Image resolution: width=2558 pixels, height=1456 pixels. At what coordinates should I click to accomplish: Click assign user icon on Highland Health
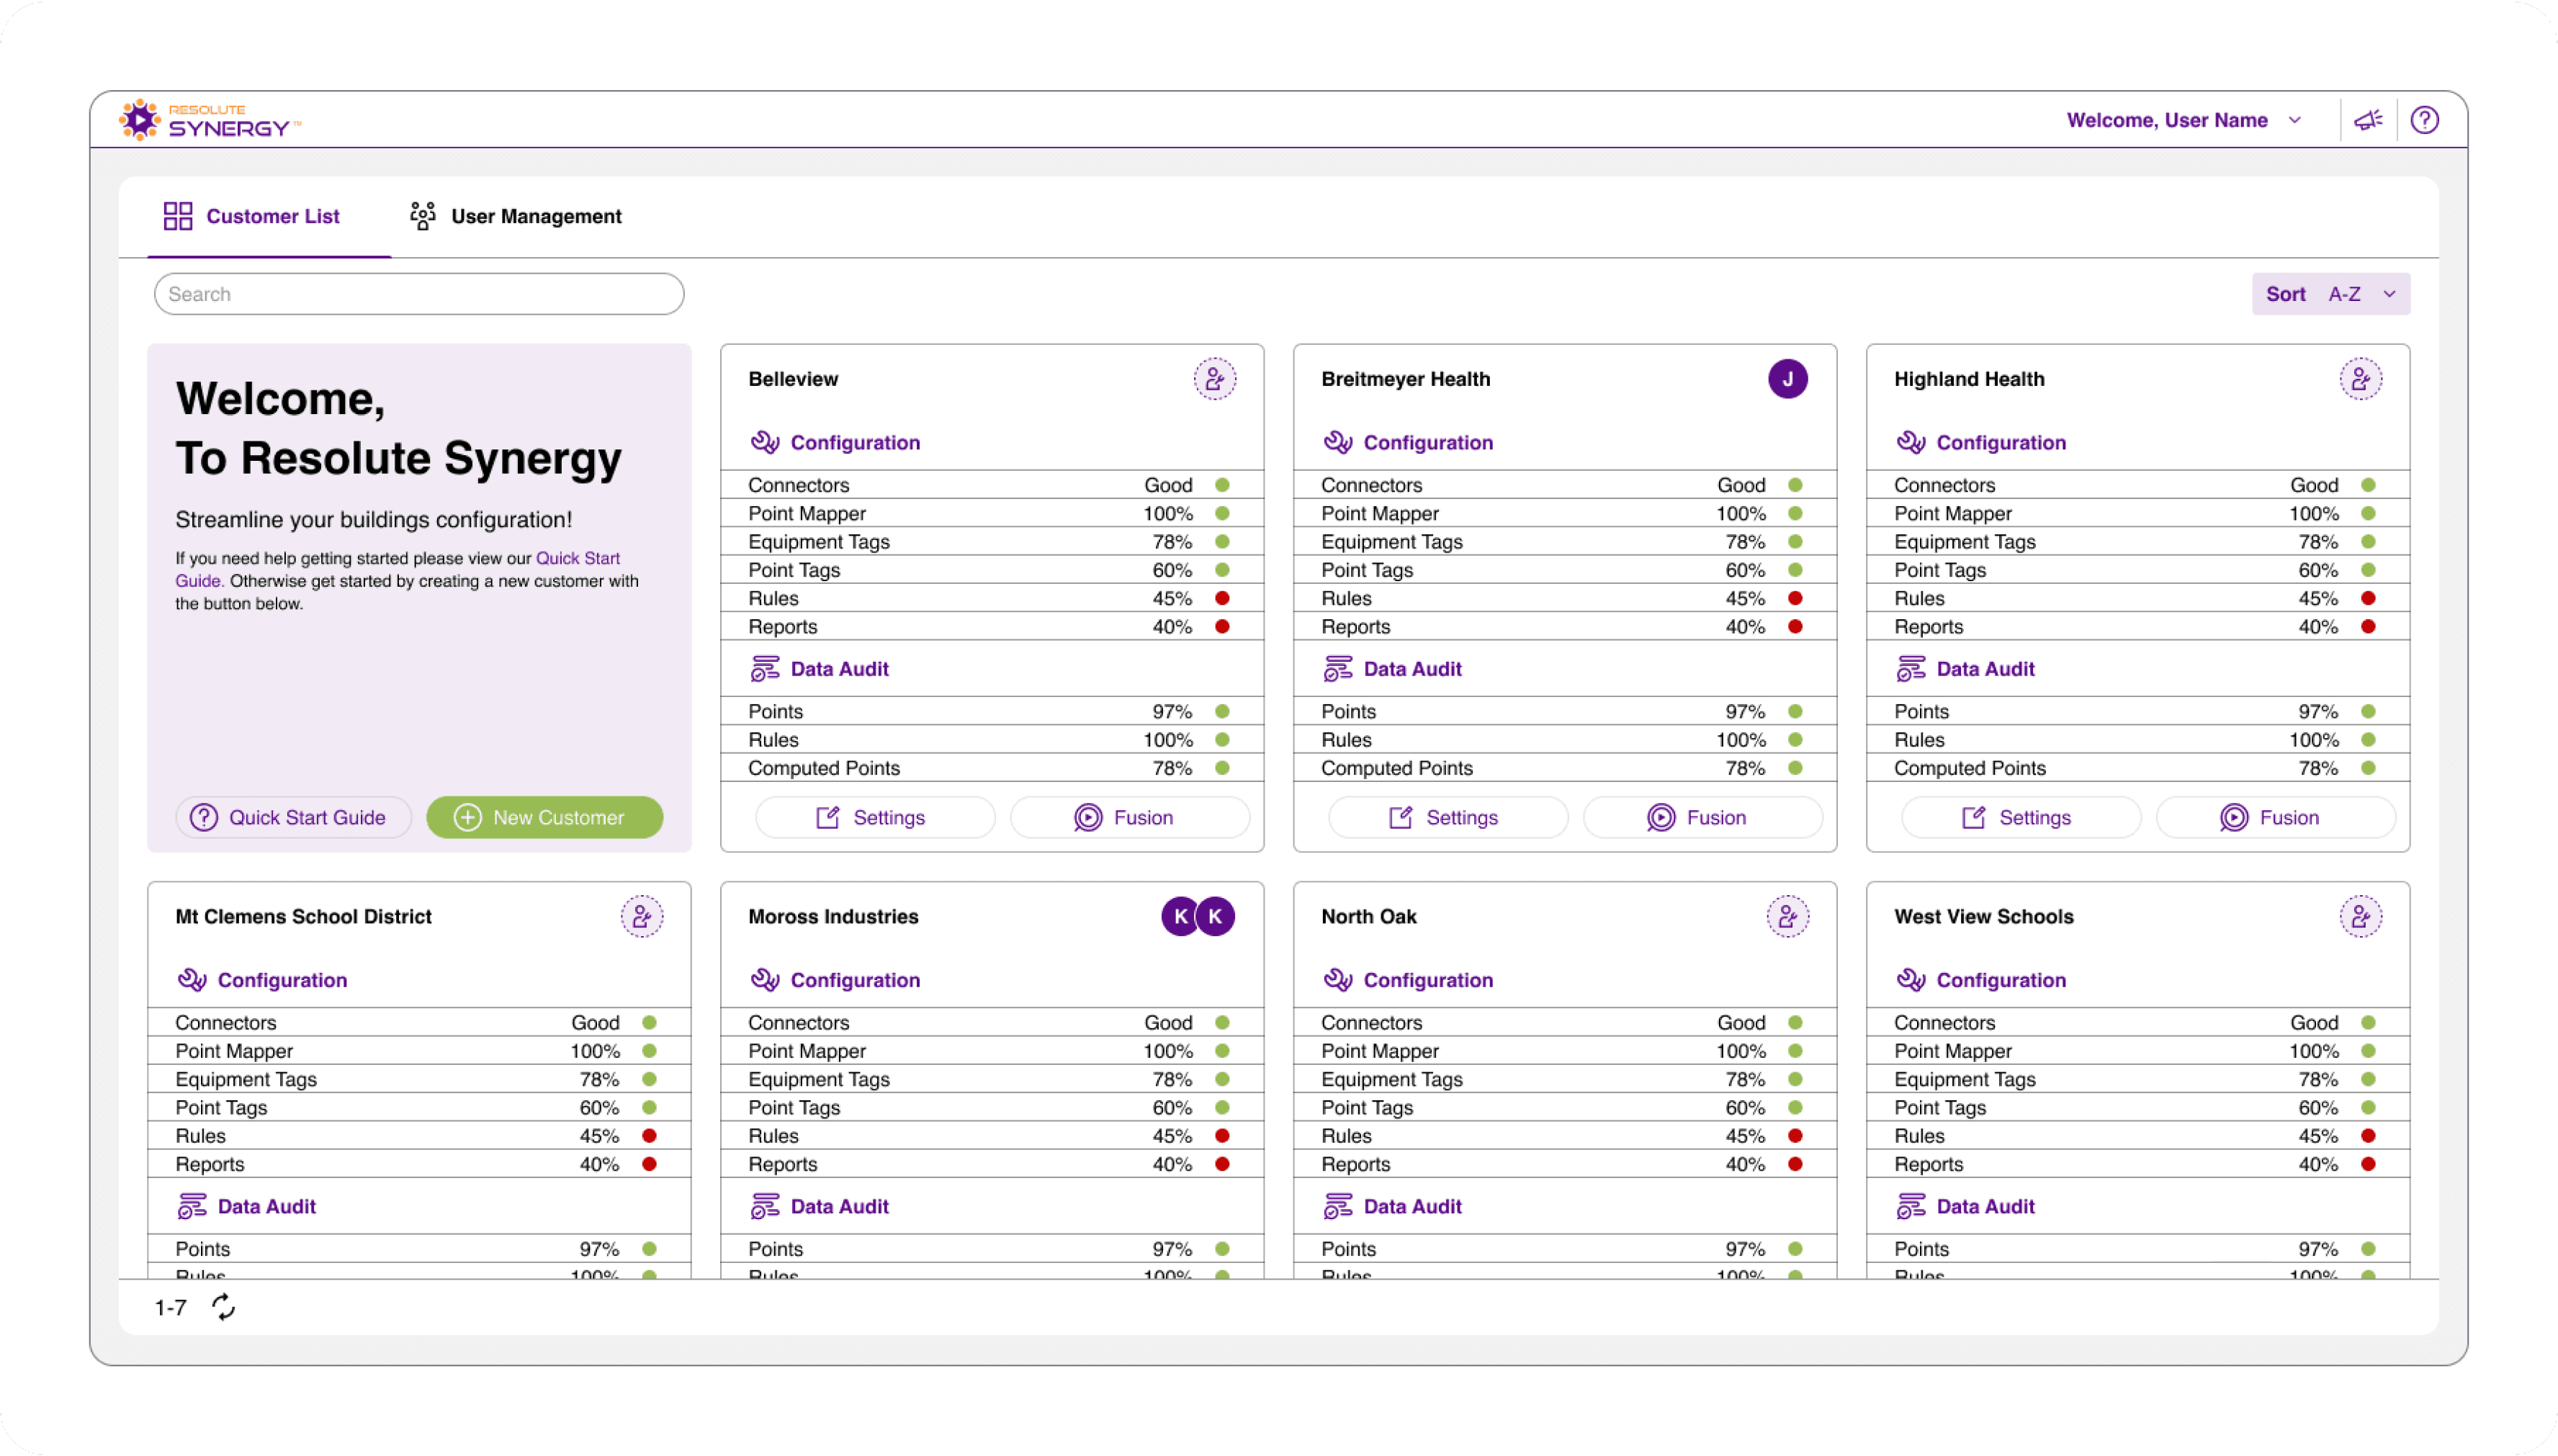2360,379
